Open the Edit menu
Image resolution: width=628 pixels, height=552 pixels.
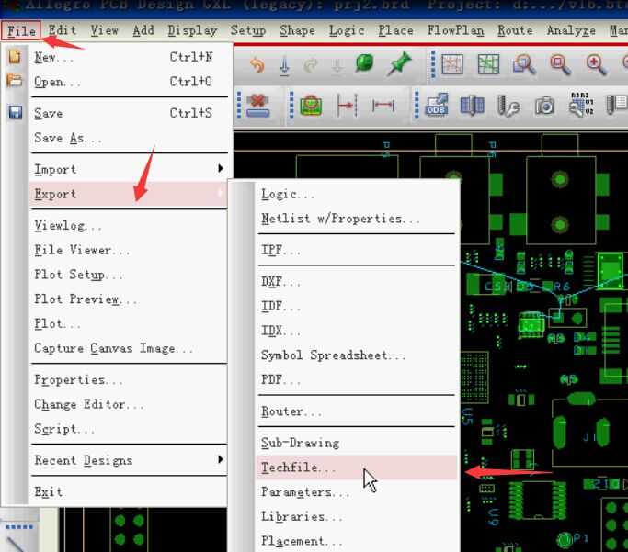coord(63,30)
